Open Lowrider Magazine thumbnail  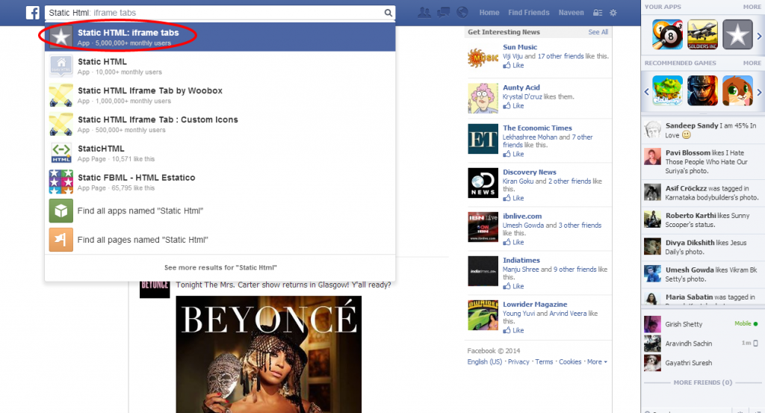[483, 315]
